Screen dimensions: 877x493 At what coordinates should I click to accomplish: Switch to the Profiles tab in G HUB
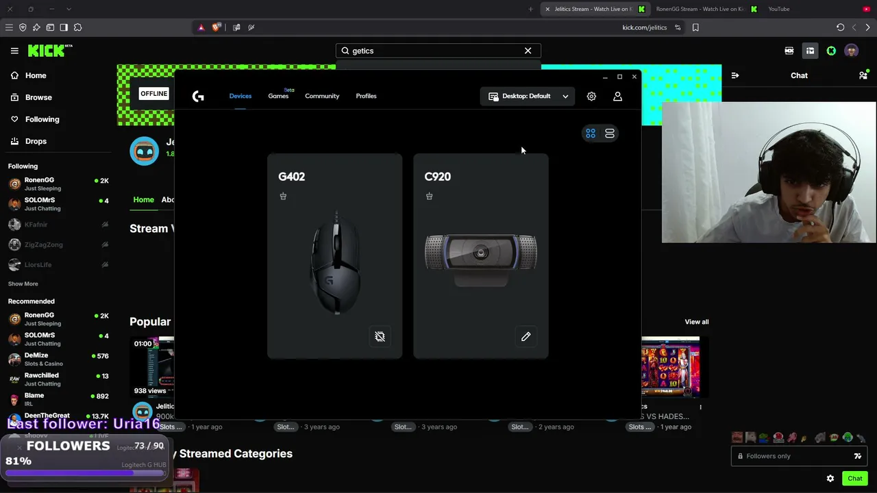click(366, 96)
